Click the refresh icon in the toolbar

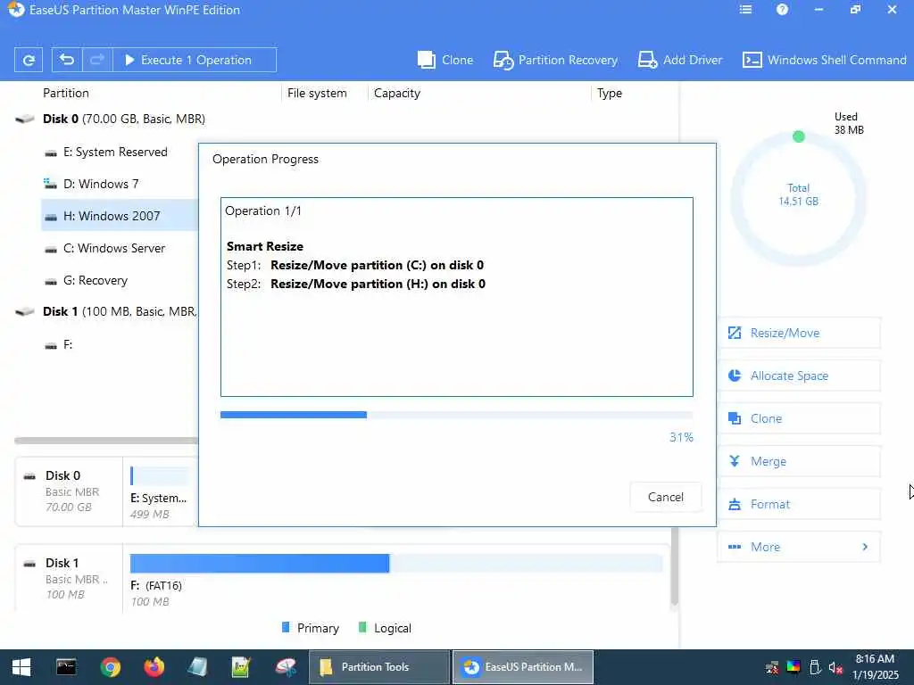point(29,60)
